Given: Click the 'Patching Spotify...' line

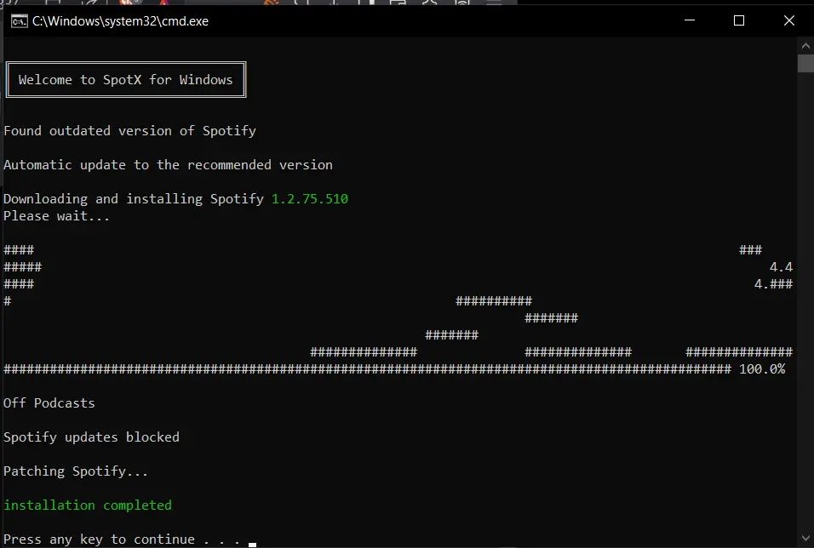Looking at the screenshot, I should [76, 471].
